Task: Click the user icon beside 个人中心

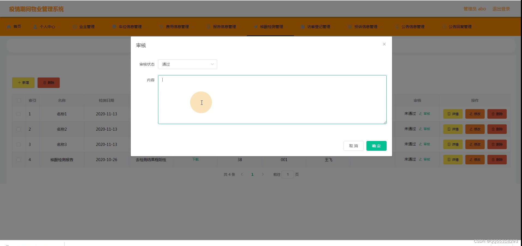Action: click(35, 27)
